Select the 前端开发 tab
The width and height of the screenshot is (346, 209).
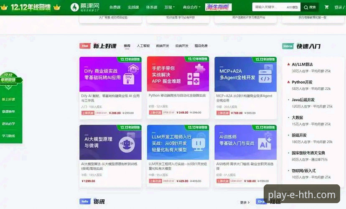click(163, 46)
